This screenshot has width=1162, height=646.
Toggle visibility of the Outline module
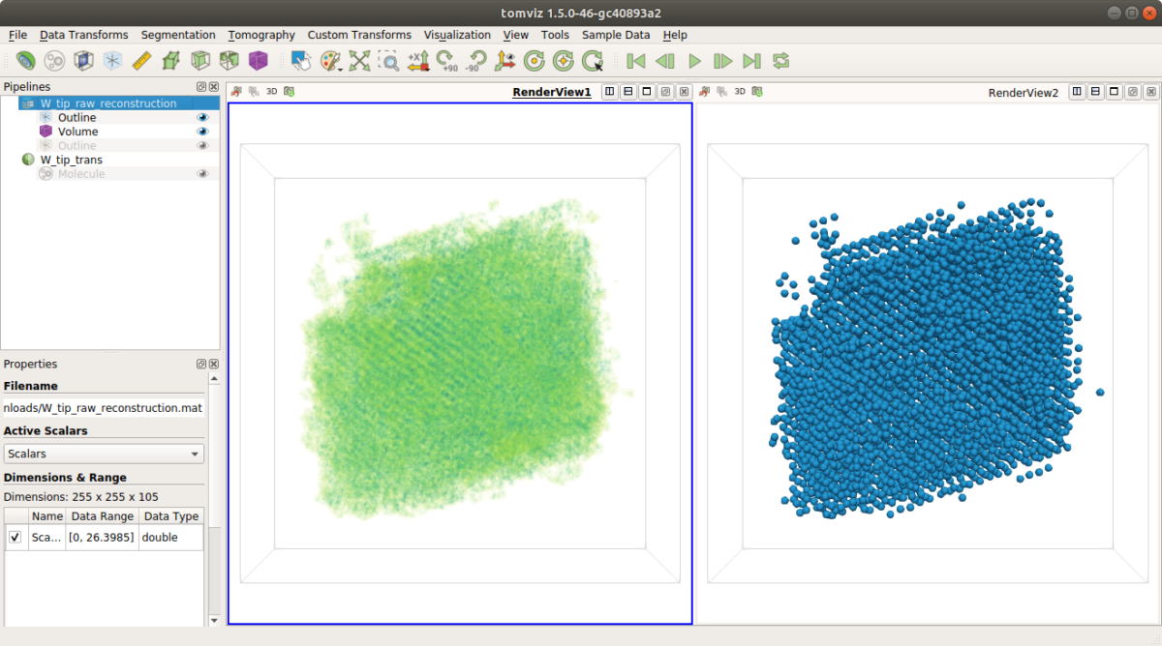203,117
